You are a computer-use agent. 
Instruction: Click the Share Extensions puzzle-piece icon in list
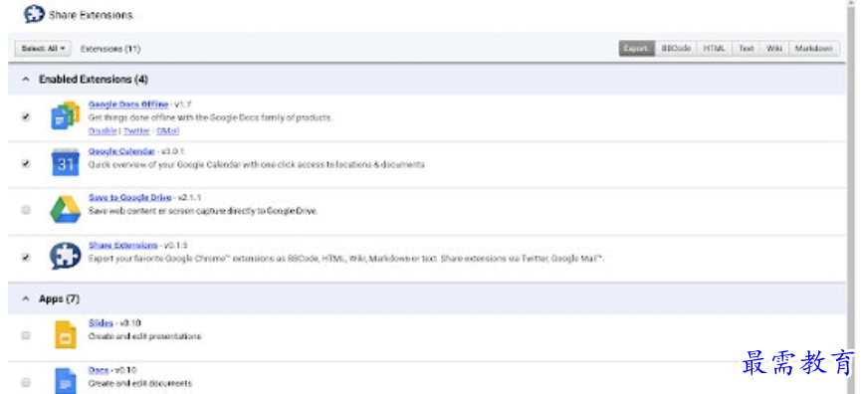point(65,256)
